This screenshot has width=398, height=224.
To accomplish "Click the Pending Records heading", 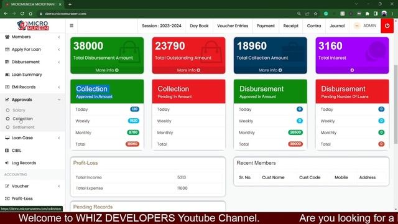I will pos(93,207).
